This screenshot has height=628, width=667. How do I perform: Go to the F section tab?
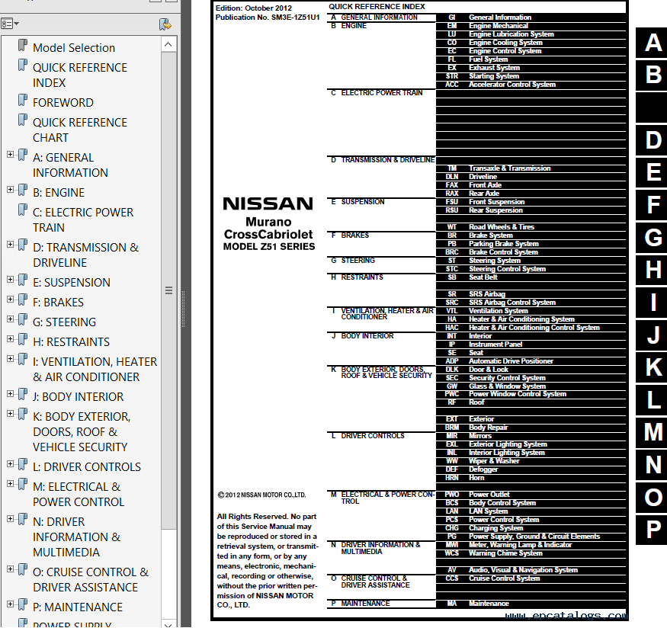pos(652,205)
